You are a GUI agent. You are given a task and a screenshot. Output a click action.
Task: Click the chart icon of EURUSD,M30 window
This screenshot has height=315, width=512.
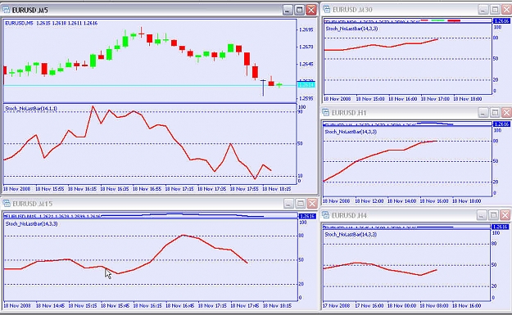[x=326, y=10]
